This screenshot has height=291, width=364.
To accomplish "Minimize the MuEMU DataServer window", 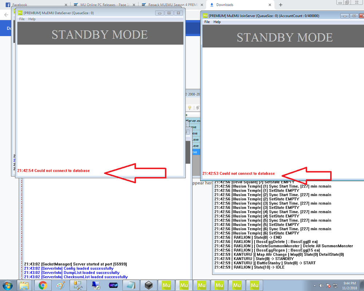I will tap(159, 13).
